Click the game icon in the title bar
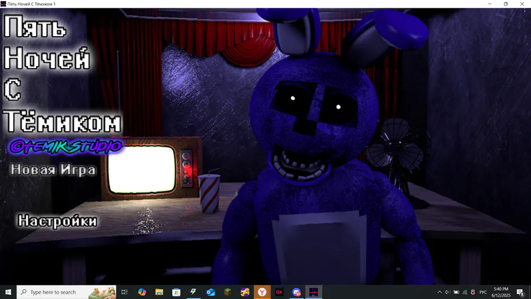This screenshot has height=299, width=531. click(4, 4)
